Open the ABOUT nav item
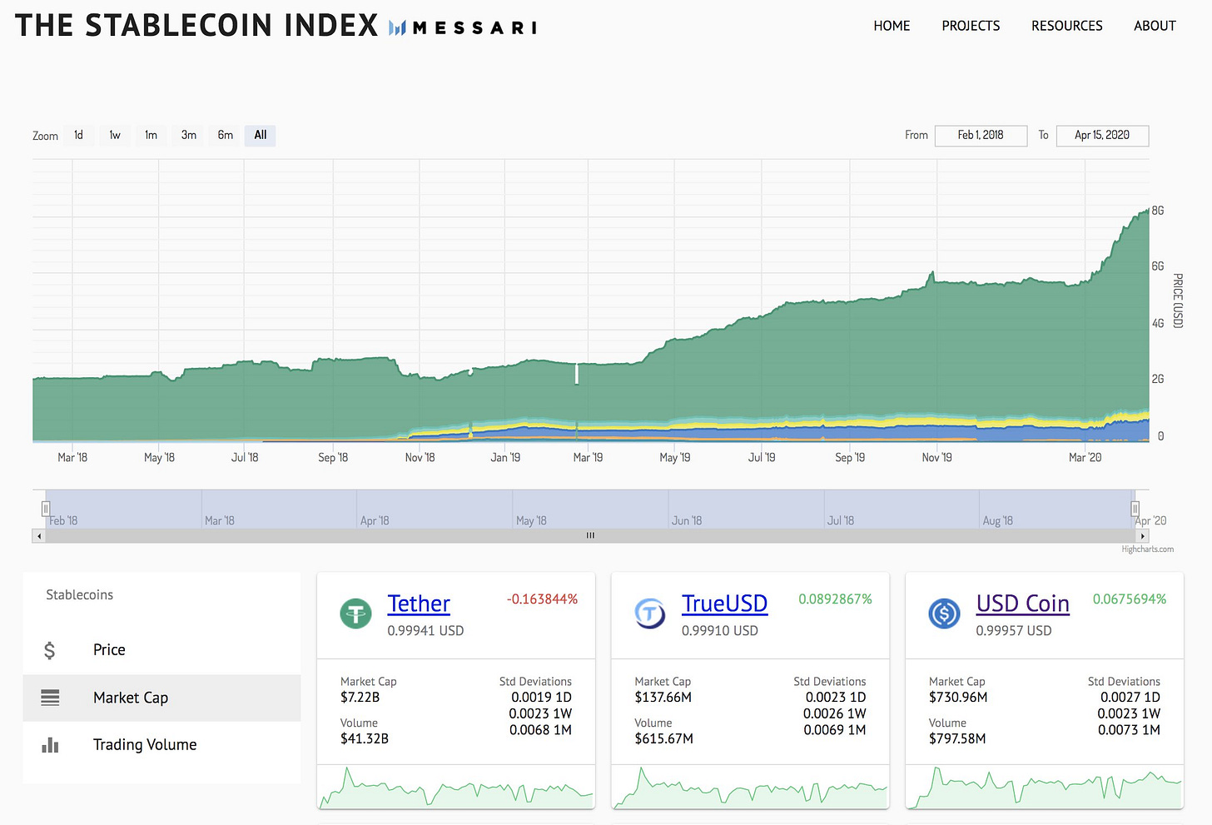Screen dimensions: 1212x825 click(1155, 26)
